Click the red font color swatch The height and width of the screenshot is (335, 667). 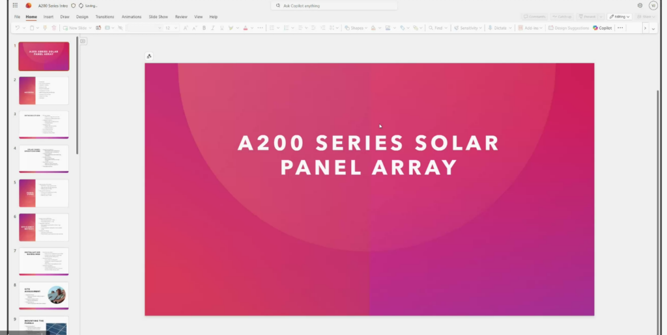(x=246, y=28)
